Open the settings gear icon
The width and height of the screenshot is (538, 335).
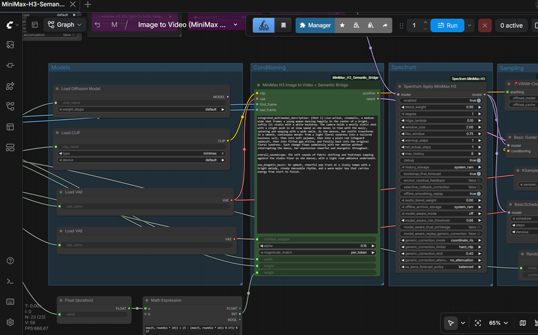pyautogui.click(x=10, y=323)
